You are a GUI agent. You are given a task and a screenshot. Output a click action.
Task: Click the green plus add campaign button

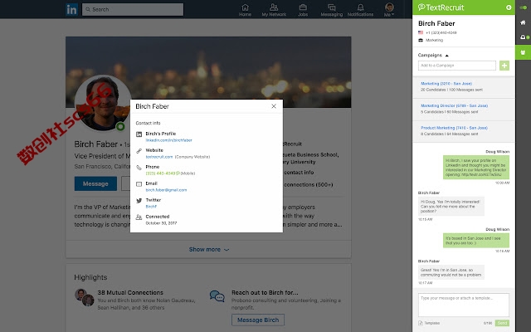pyautogui.click(x=504, y=66)
